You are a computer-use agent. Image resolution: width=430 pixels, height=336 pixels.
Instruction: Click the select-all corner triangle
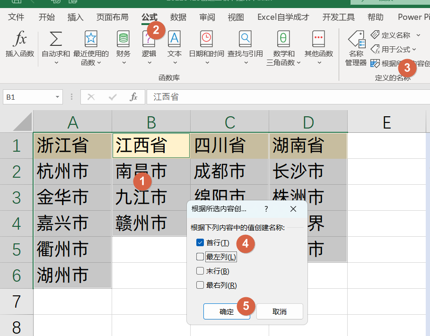tap(23, 121)
